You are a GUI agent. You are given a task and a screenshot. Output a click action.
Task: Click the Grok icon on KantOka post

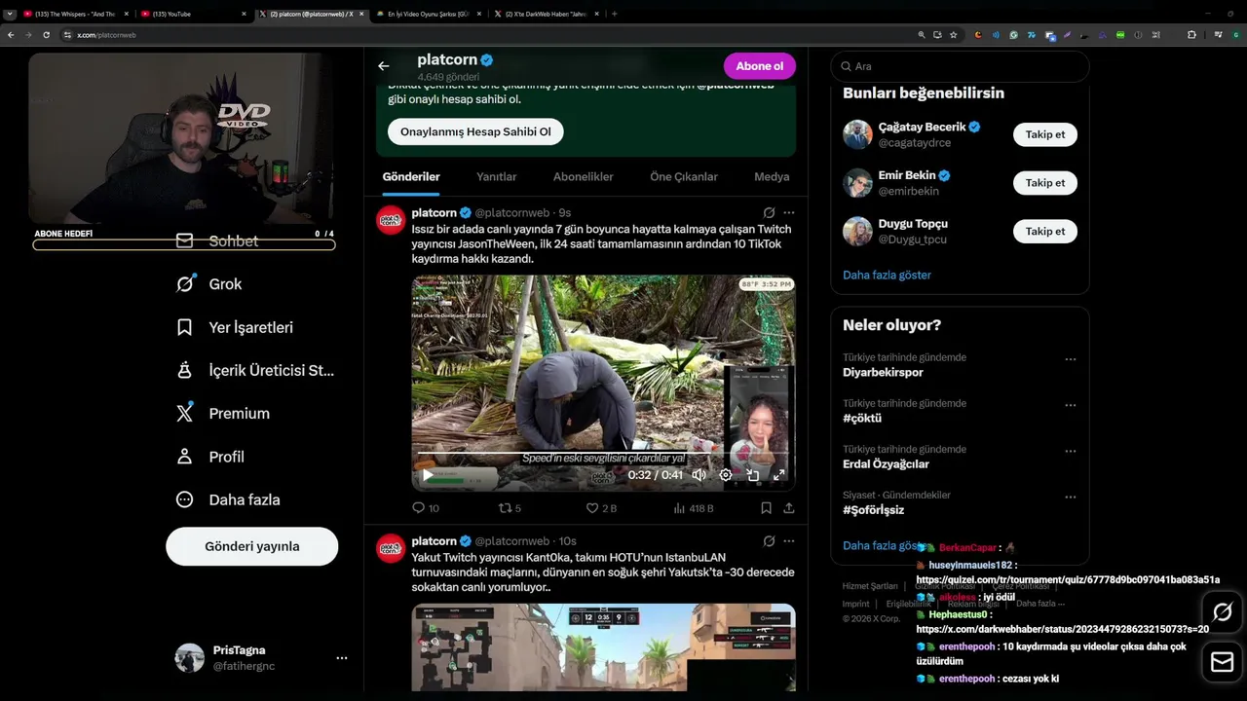click(x=769, y=541)
